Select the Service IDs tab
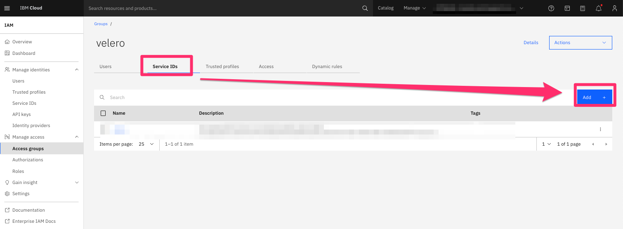Viewport: 623px width, 229px height. (x=165, y=66)
